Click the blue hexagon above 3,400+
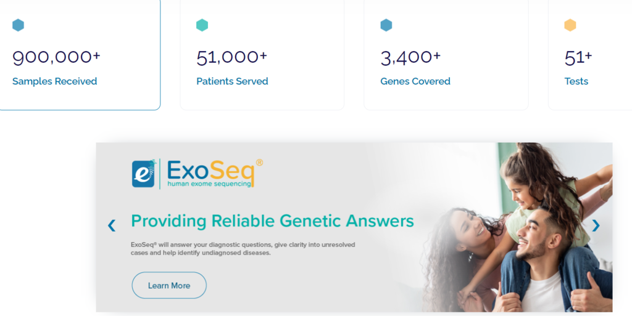This screenshot has height=316, width=632. pyautogui.click(x=386, y=25)
